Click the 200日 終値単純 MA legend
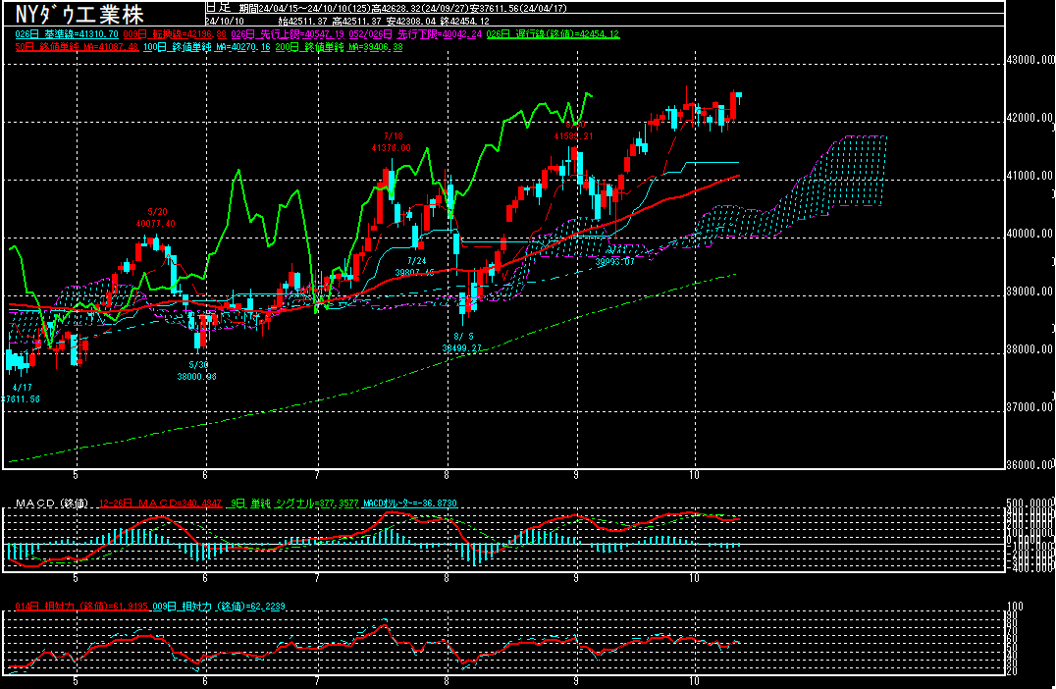The height and width of the screenshot is (689, 1056). pyautogui.click(x=340, y=47)
